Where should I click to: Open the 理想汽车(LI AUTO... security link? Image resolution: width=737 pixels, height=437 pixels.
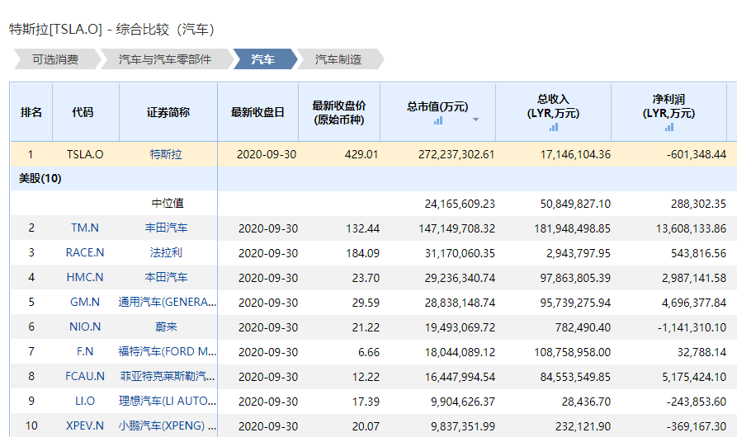click(168, 401)
